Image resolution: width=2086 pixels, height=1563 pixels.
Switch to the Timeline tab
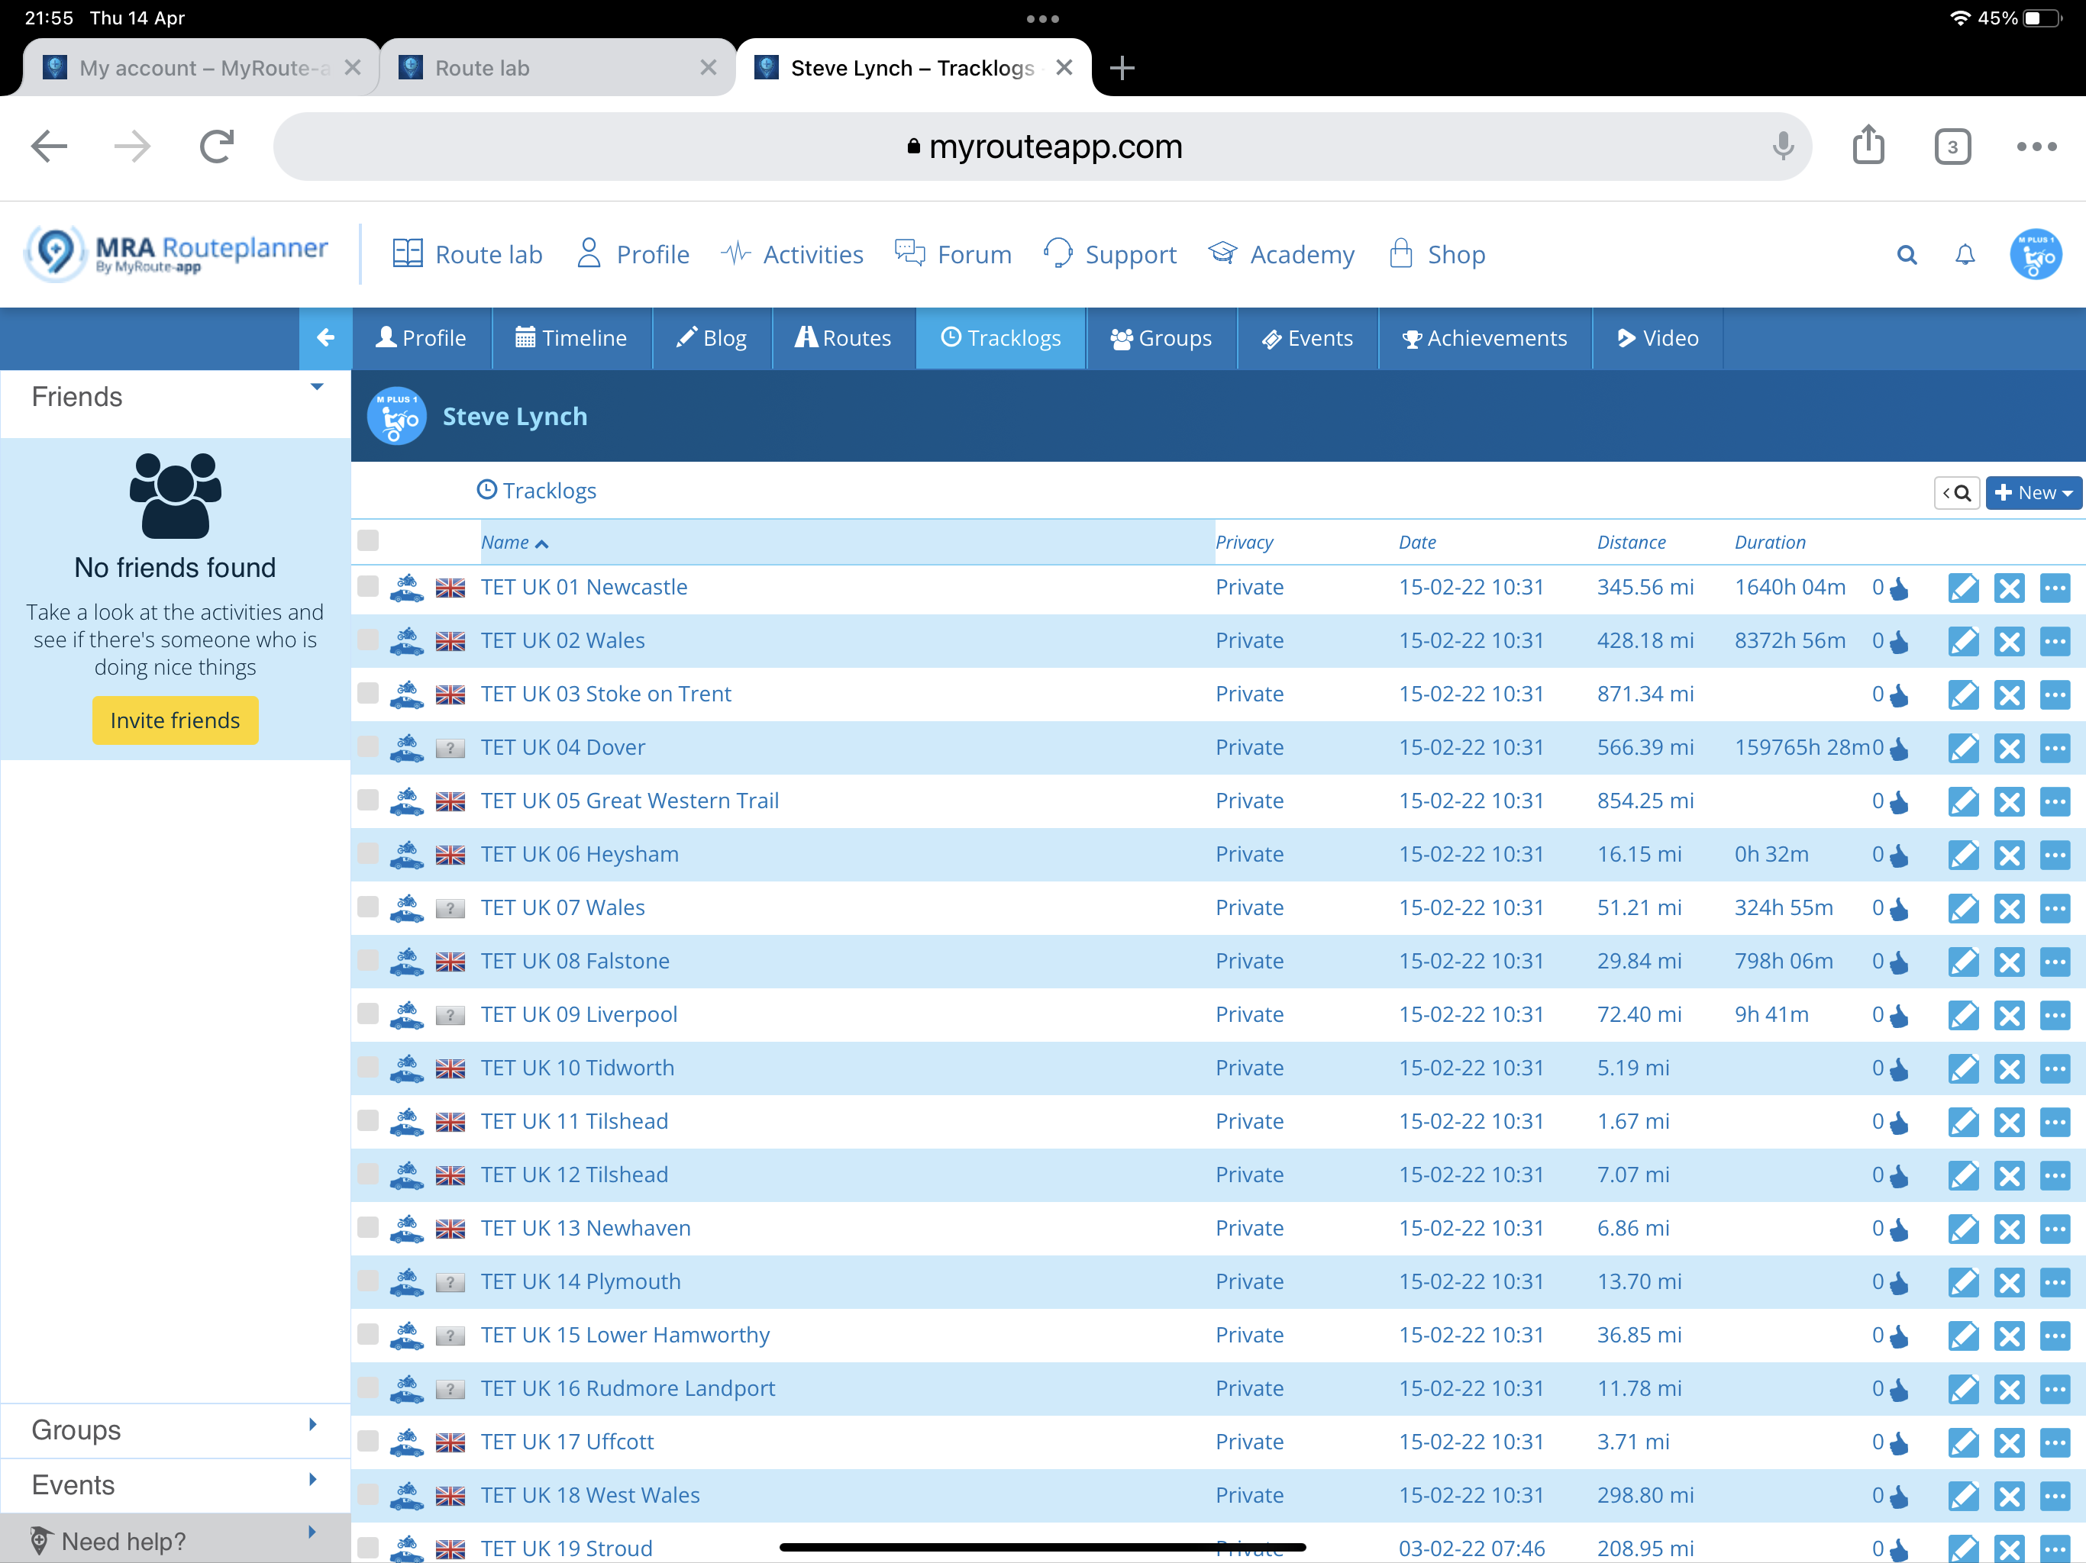[x=571, y=337]
